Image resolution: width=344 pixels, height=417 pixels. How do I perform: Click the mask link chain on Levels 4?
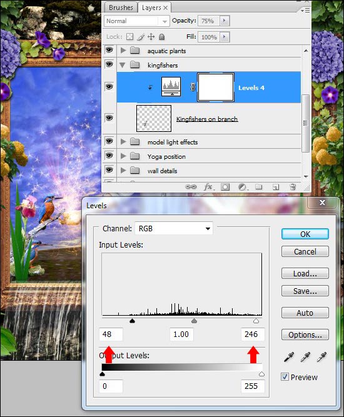[193, 87]
